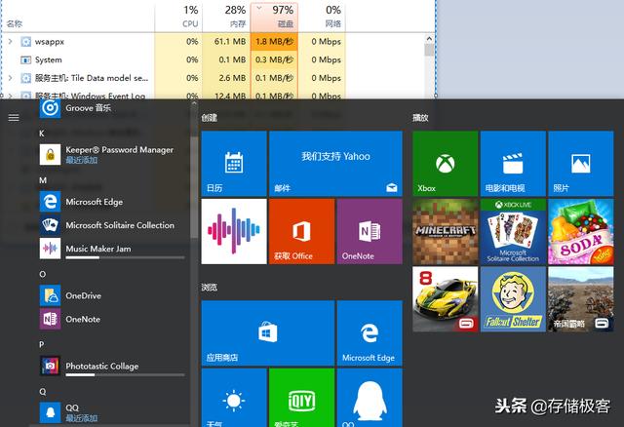Open the Music Maker Jam waveform tile
This screenshot has height=427, width=624.
pyautogui.click(x=234, y=231)
